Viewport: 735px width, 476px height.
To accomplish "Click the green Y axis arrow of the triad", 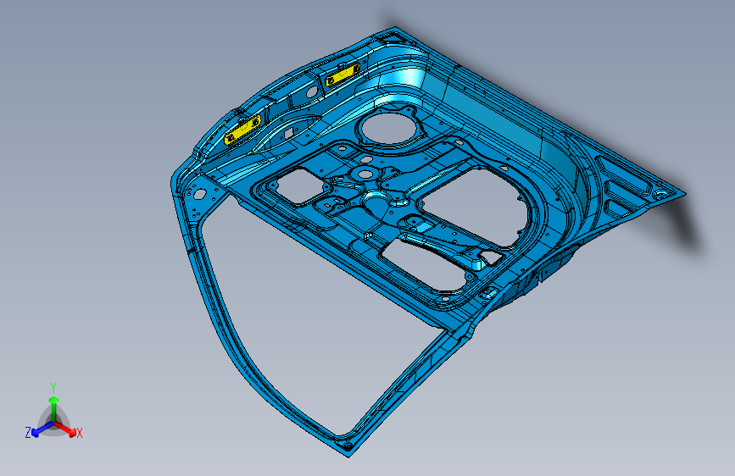I will tap(54, 409).
